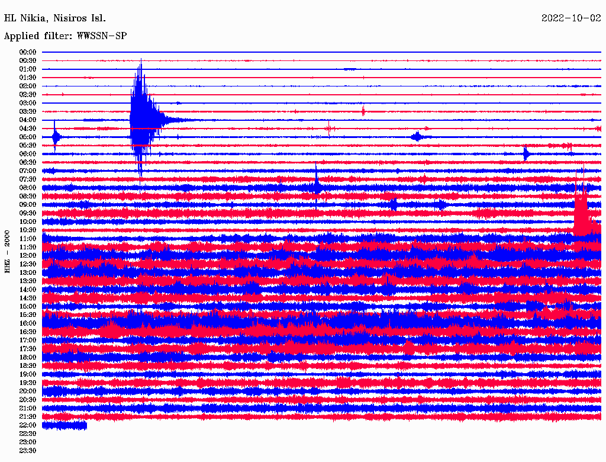The image size is (606, 462).
Task: Click the '07:00' time label
Action: click(27, 171)
